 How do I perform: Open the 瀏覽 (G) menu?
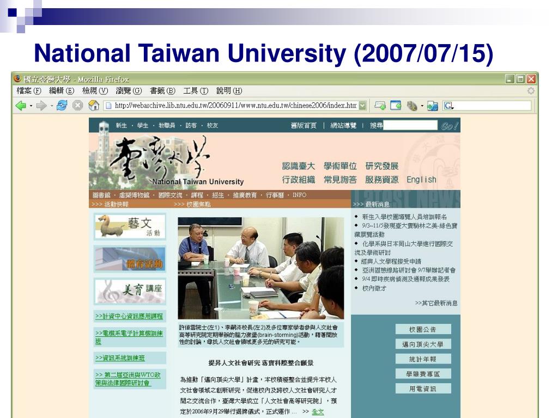pyautogui.click(x=129, y=91)
